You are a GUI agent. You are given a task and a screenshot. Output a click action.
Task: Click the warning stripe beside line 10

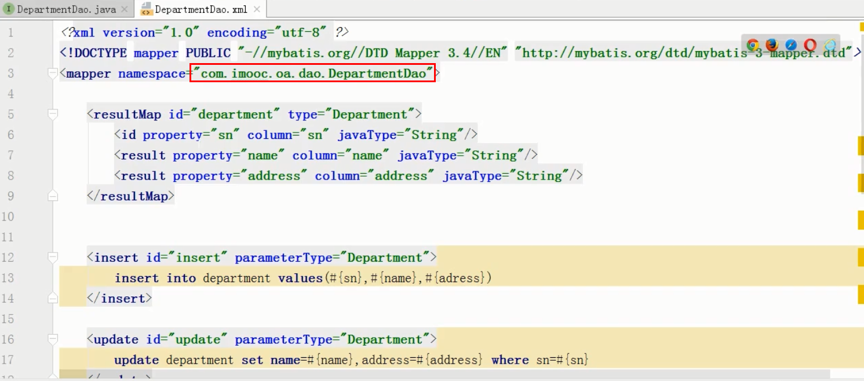861,220
